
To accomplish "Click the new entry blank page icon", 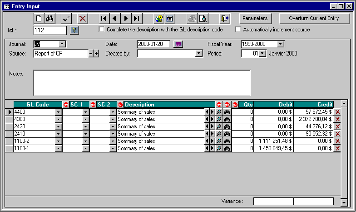I will 39,19.
